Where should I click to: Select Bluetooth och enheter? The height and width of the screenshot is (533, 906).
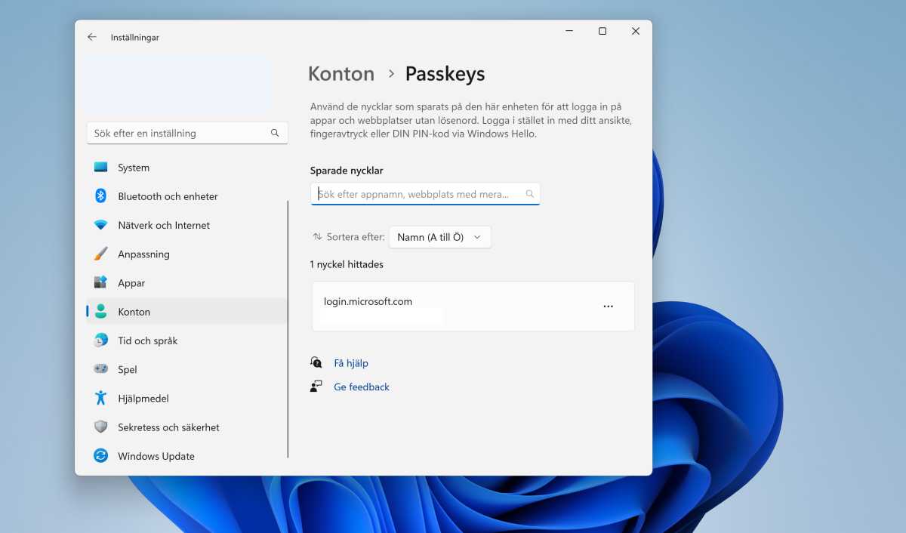click(168, 196)
